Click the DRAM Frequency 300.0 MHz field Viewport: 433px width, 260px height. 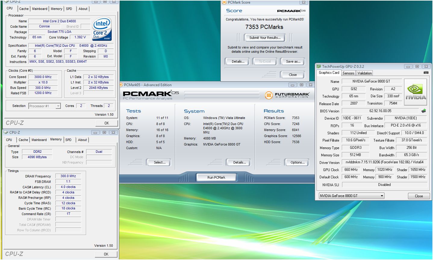tap(68, 176)
